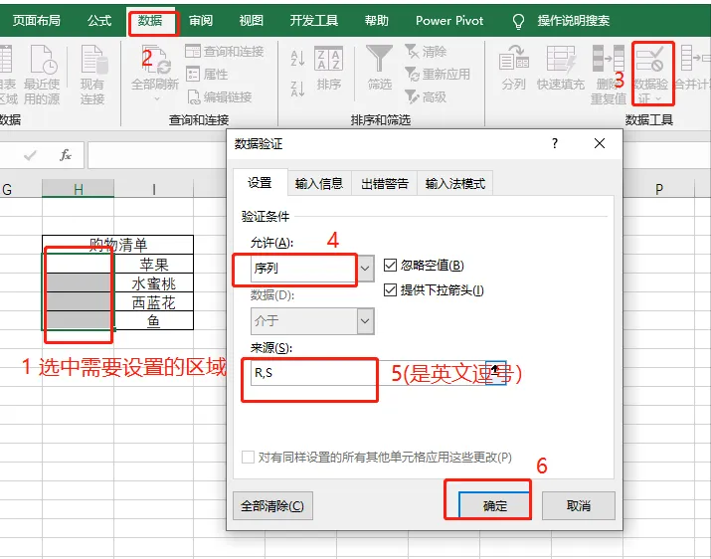Image resolution: width=711 pixels, height=559 pixels.
Task: Switch to the 输入信息 dialog tab
Action: tap(319, 183)
